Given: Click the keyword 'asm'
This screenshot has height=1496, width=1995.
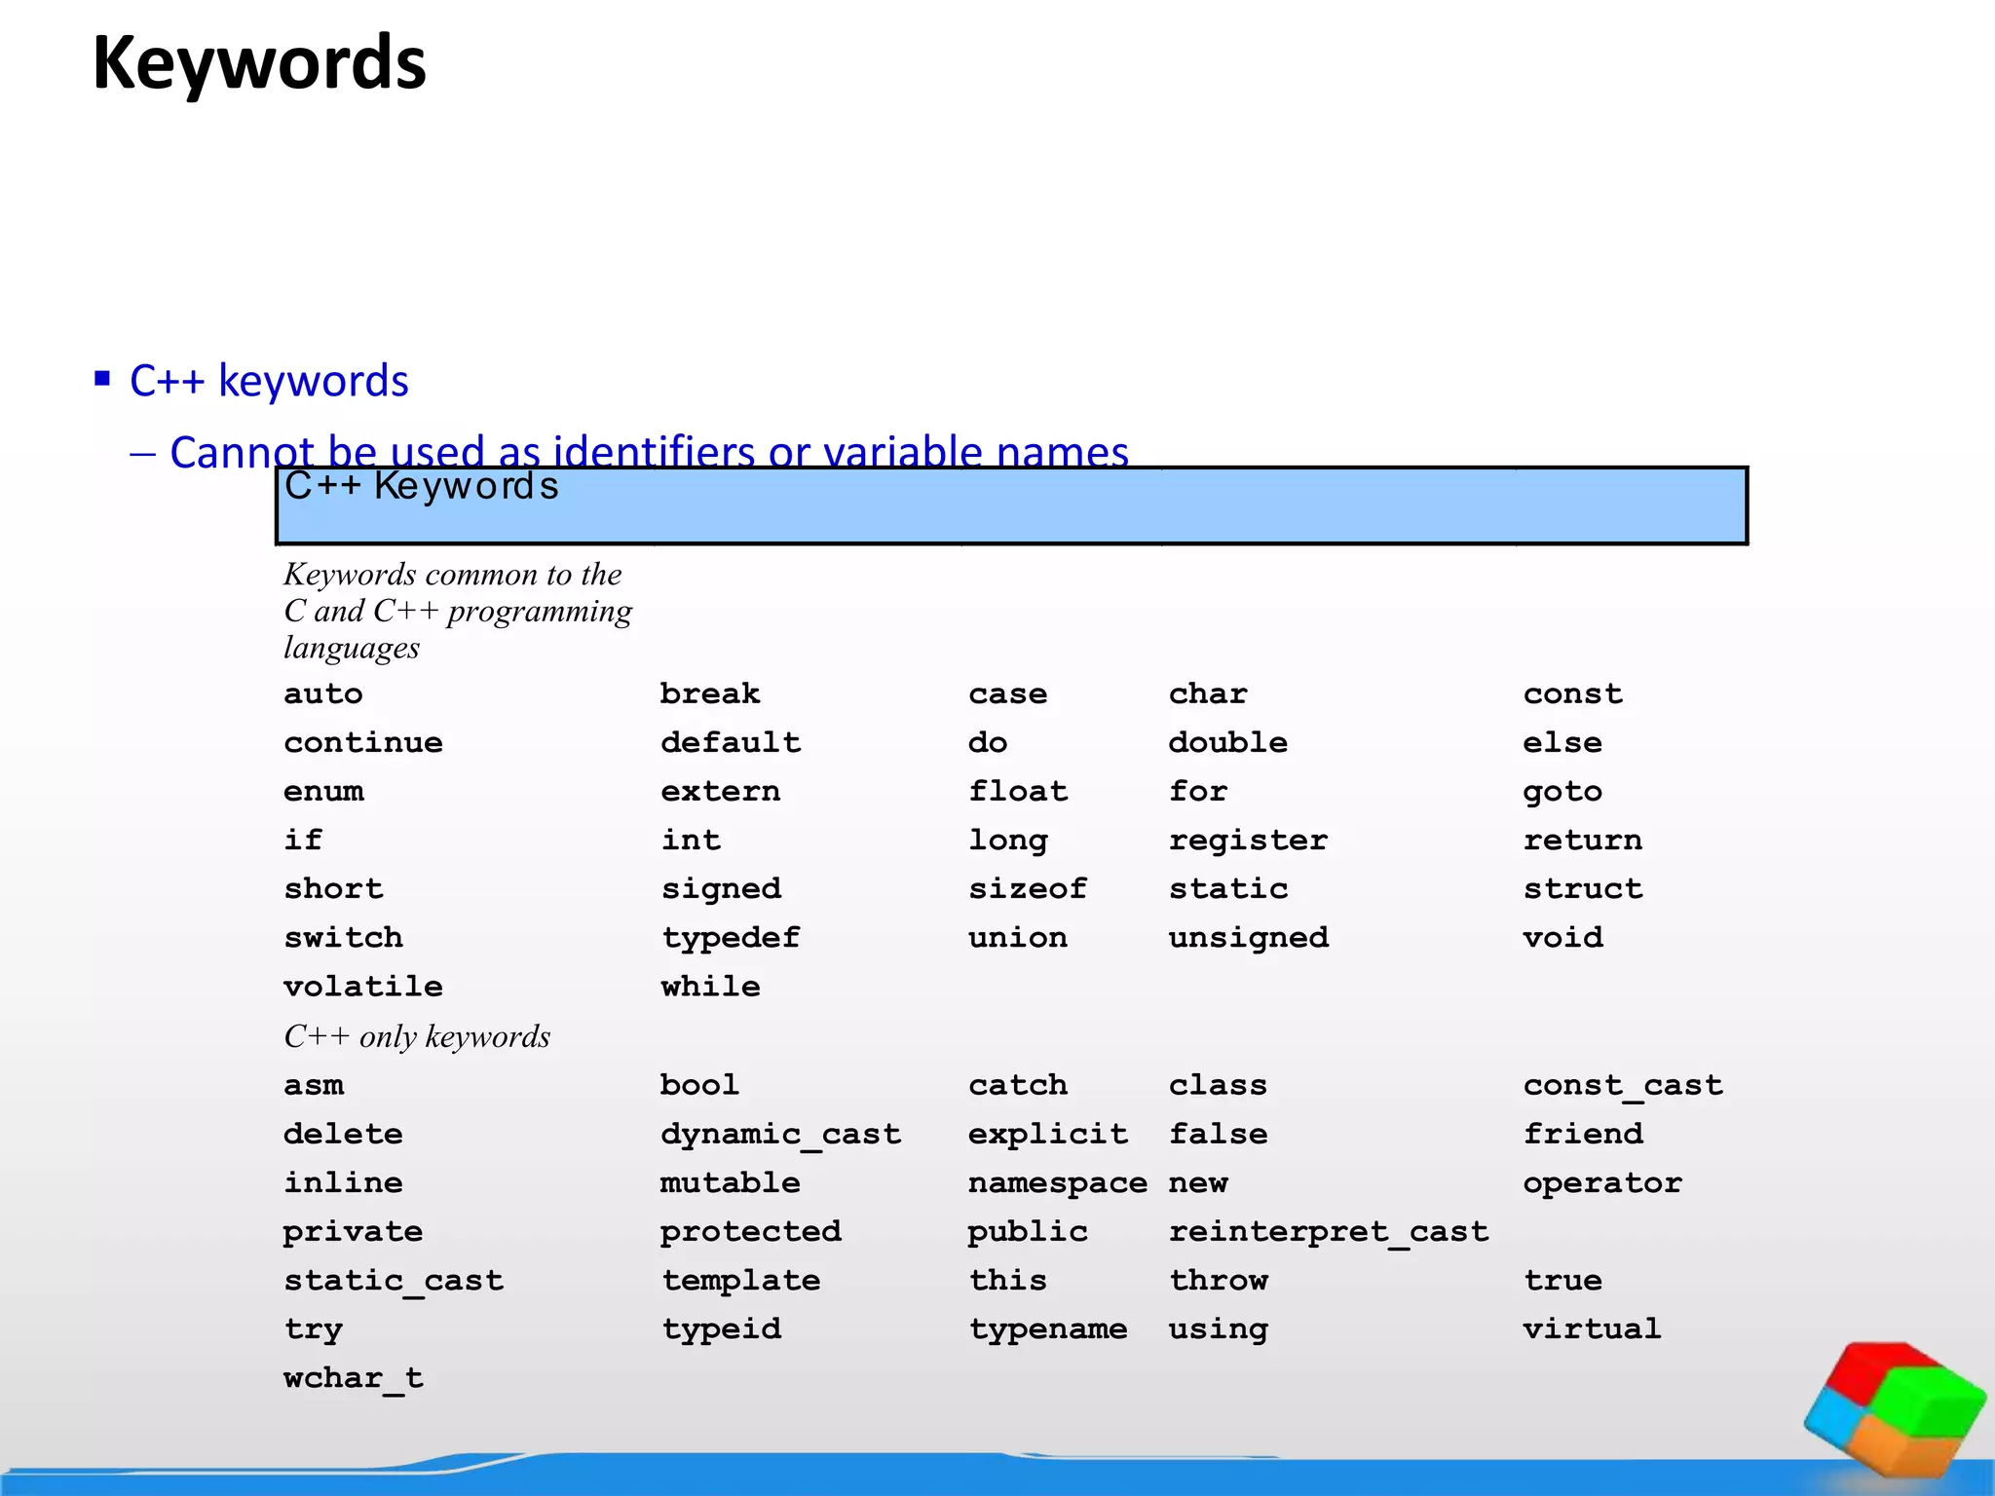Looking at the screenshot, I should tap(314, 1086).
